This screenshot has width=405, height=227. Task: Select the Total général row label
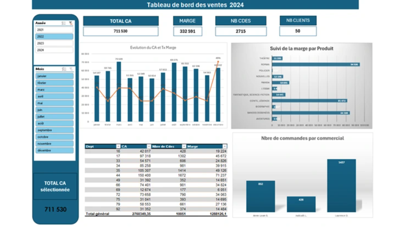click(x=98, y=214)
